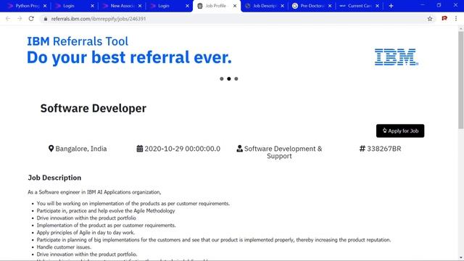Screen dimensions: 464x261
Task: Click the vertical page scrollbar thumb
Action: click(x=461, y=80)
